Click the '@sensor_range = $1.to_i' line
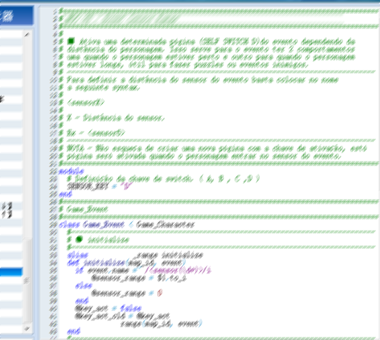This screenshot has width=380, height=340. pos(139,278)
